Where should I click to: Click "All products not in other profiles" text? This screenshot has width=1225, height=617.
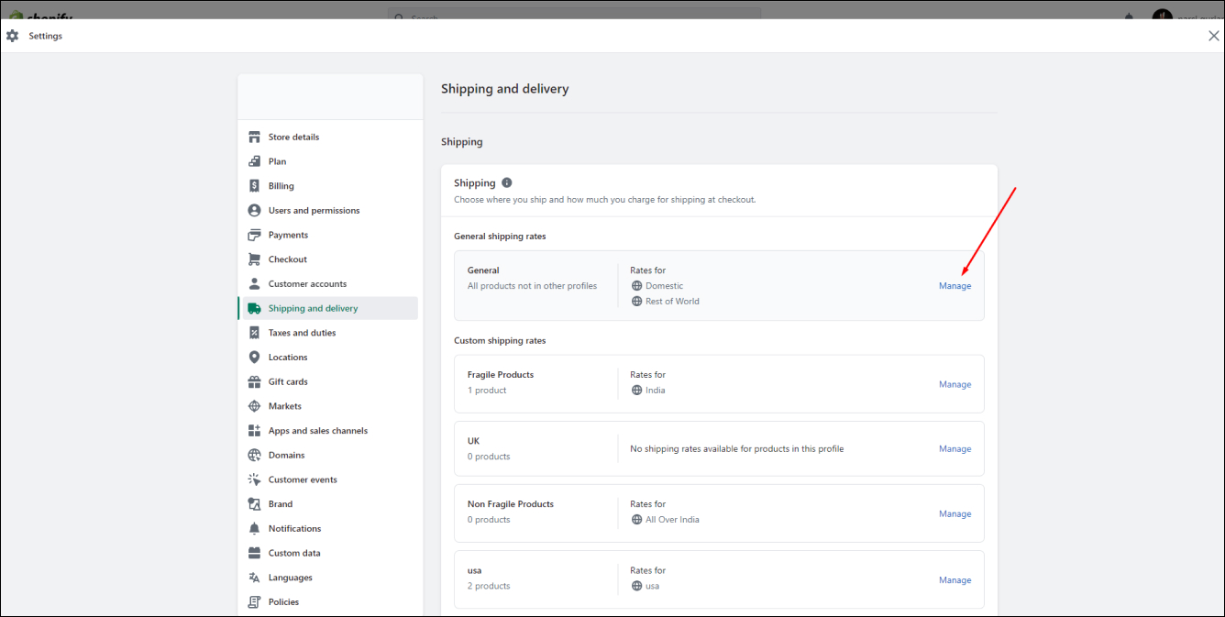pyautogui.click(x=532, y=286)
